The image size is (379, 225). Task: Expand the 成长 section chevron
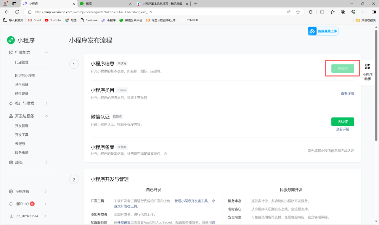tap(46, 162)
